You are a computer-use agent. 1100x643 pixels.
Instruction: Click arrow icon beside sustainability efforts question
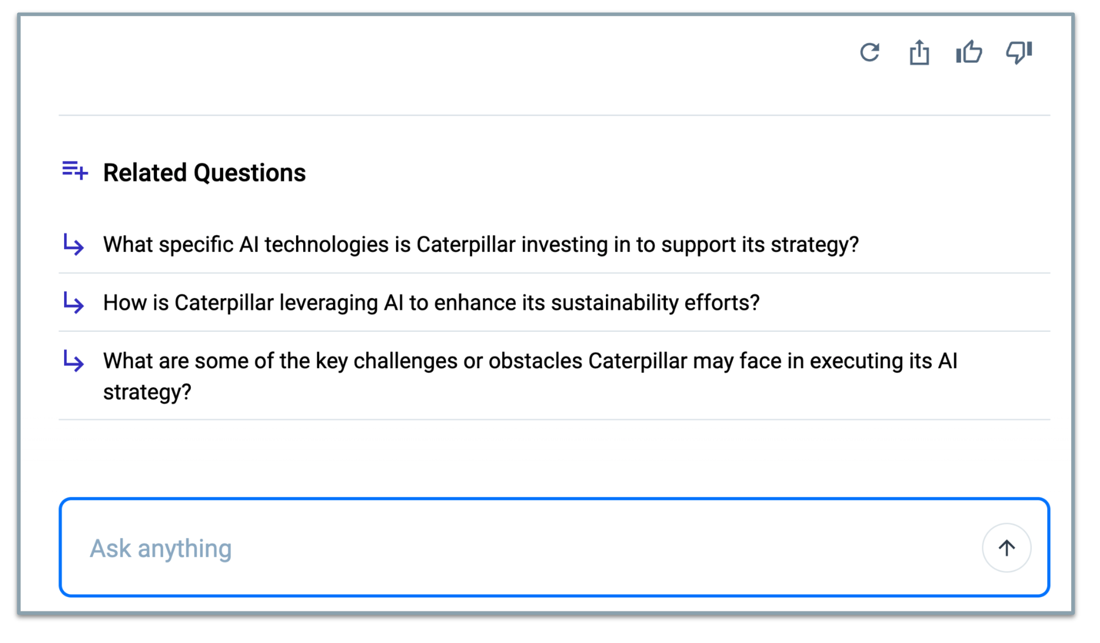tap(74, 303)
